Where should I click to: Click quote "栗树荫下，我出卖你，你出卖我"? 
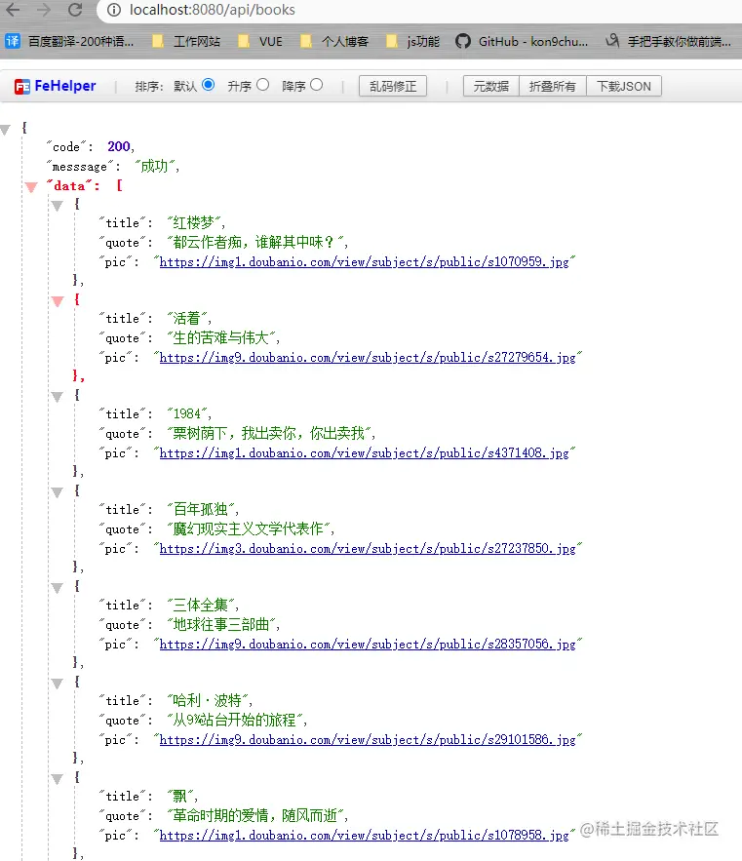point(270,433)
